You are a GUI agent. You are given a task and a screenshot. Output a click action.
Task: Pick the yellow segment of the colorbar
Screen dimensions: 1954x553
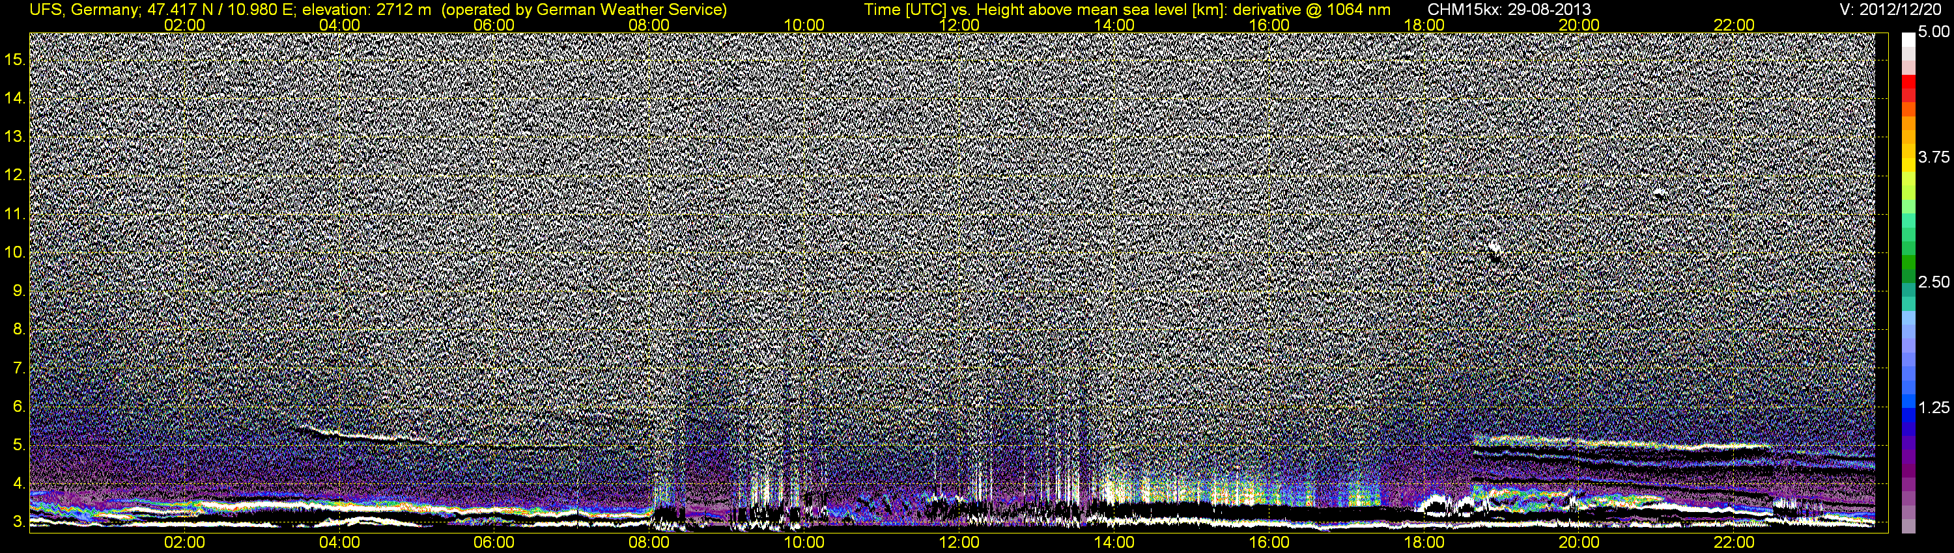(x=1908, y=165)
